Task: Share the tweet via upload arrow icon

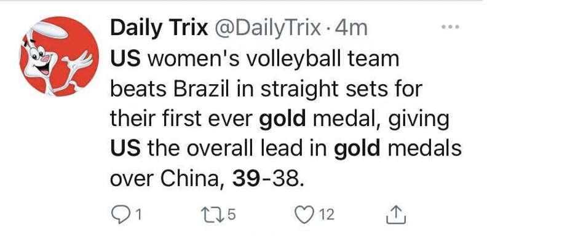Action: click(x=396, y=215)
